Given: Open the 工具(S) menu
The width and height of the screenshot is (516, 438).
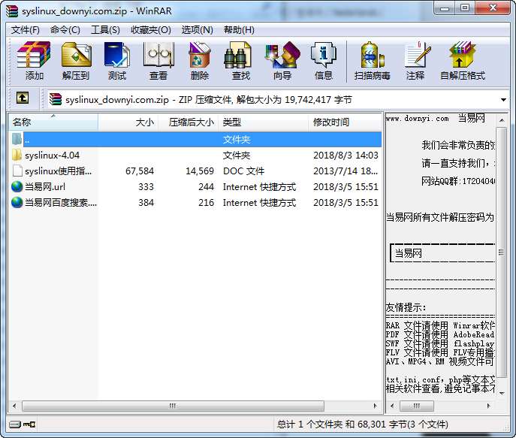Looking at the screenshot, I should 105,30.
